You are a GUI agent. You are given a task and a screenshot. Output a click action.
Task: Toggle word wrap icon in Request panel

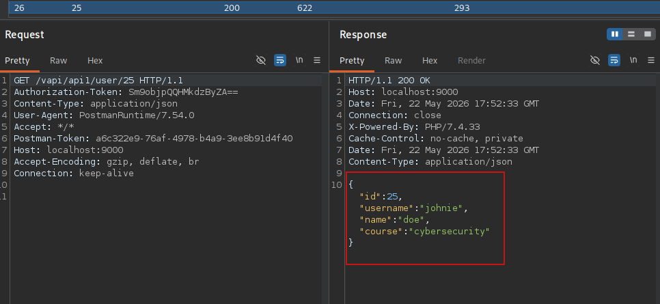[x=280, y=60]
